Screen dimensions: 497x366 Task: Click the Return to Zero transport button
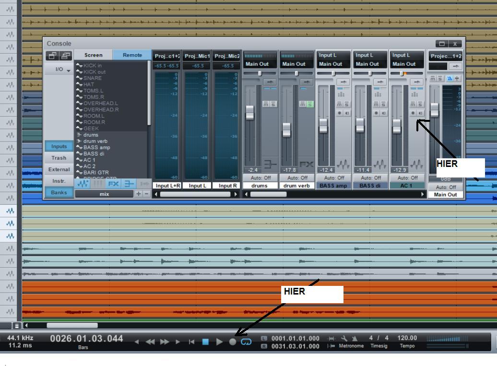[x=191, y=342]
